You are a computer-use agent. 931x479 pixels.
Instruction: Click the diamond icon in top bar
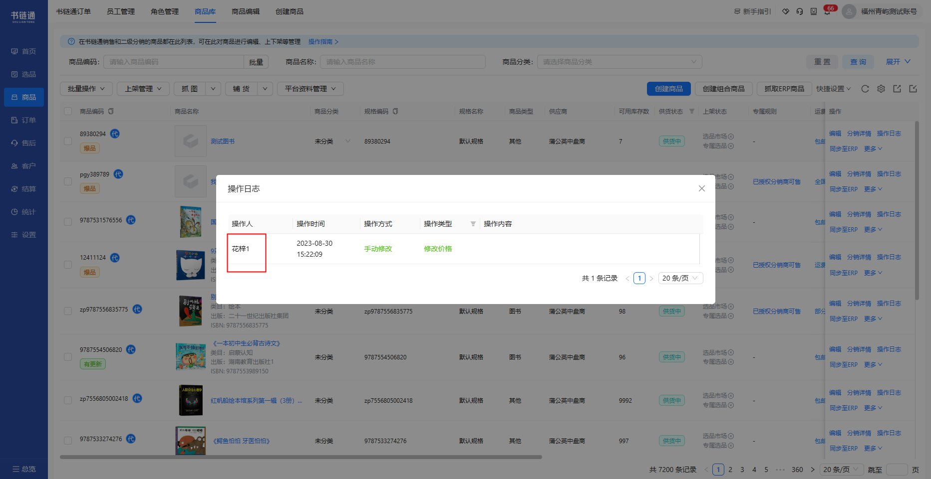[x=786, y=11]
